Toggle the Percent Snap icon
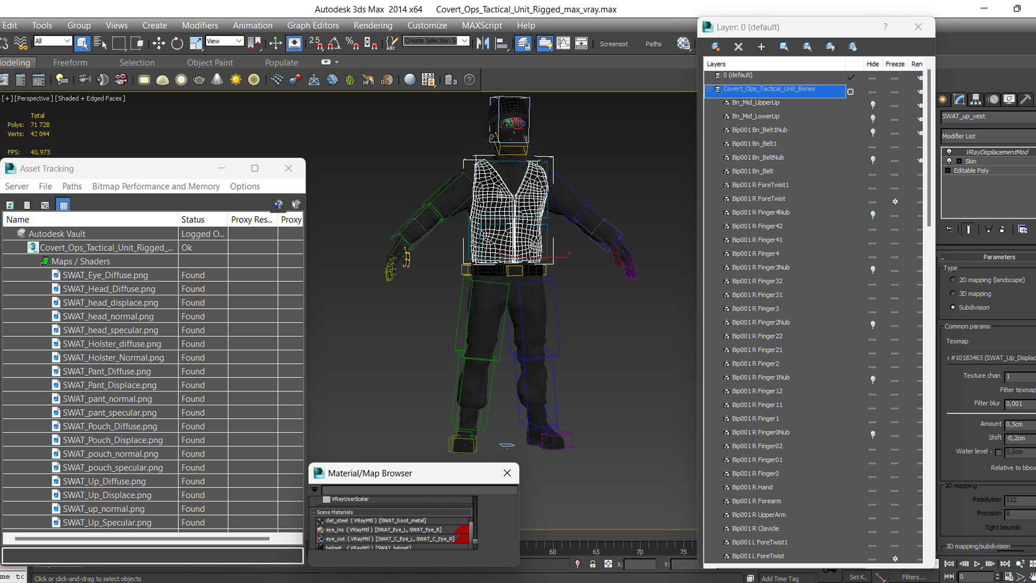The image size is (1036, 583). pyautogui.click(x=352, y=43)
